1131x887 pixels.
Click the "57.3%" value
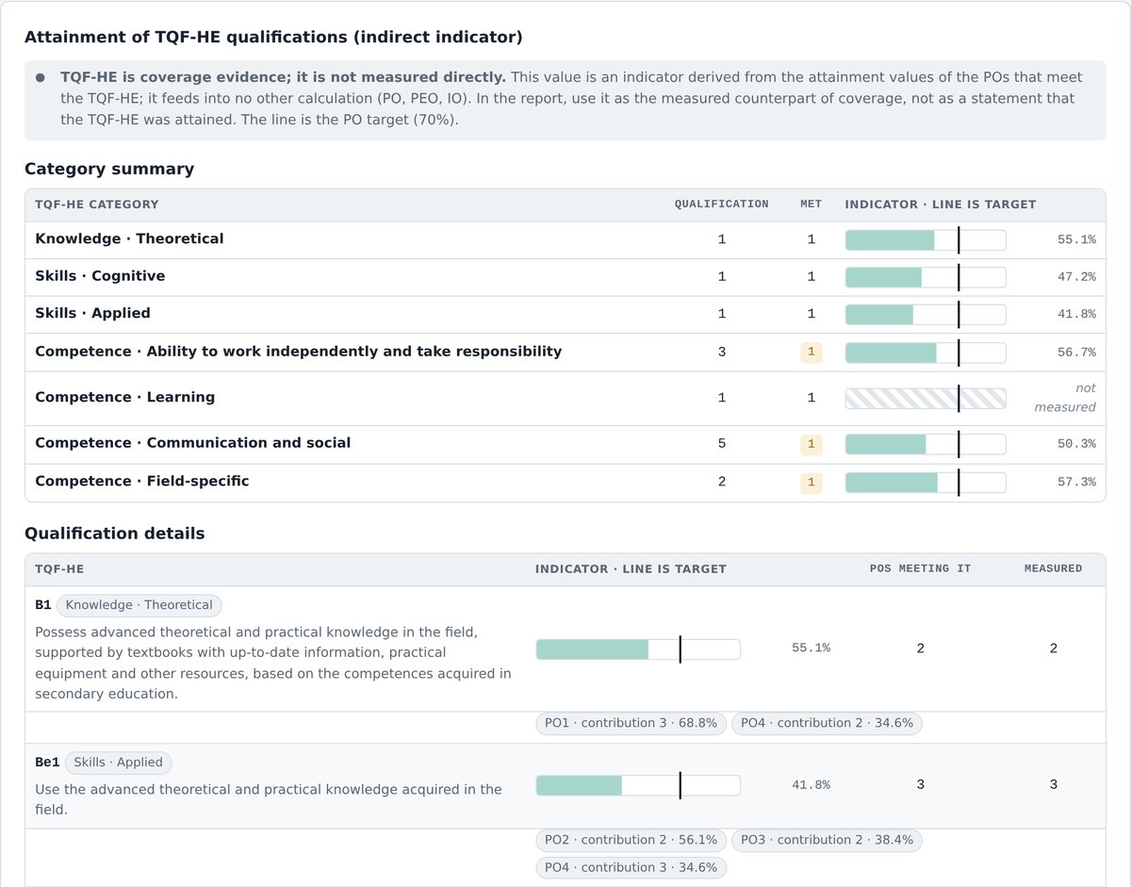[1076, 483]
